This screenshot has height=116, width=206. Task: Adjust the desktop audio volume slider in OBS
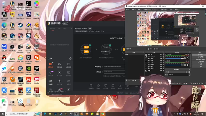tap(174, 65)
